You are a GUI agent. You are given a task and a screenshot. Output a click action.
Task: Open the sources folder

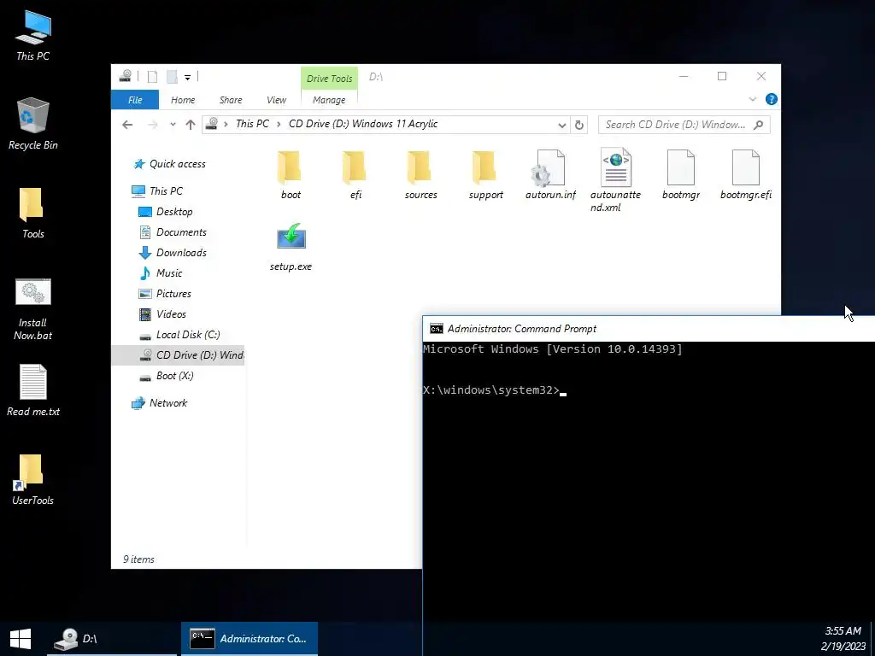[x=420, y=174]
